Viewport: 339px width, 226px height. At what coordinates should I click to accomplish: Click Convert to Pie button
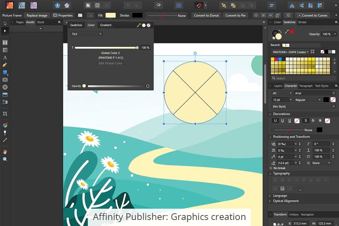236,15
